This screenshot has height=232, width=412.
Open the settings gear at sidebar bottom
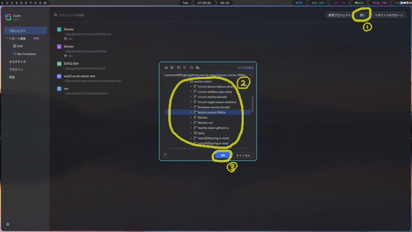(x=8, y=224)
